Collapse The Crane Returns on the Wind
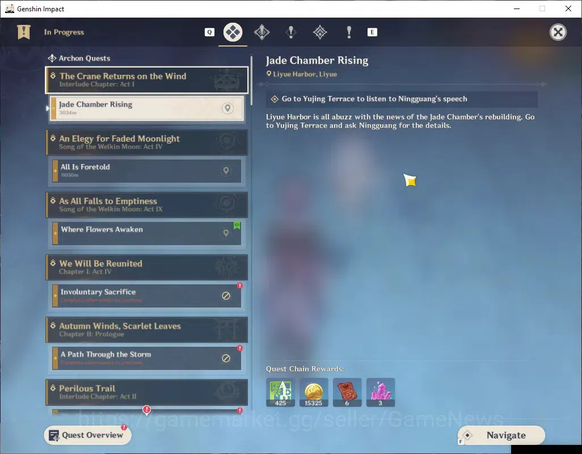This screenshot has height=454, width=582. click(147, 80)
